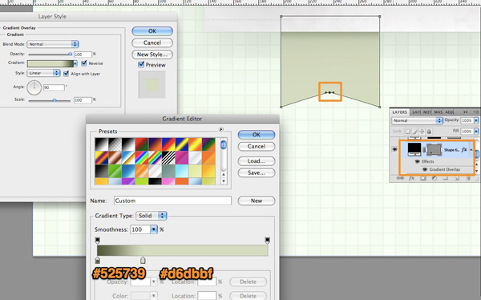This screenshot has width=481, height=300.
Task: Click the New gradient button
Action: pos(257,201)
